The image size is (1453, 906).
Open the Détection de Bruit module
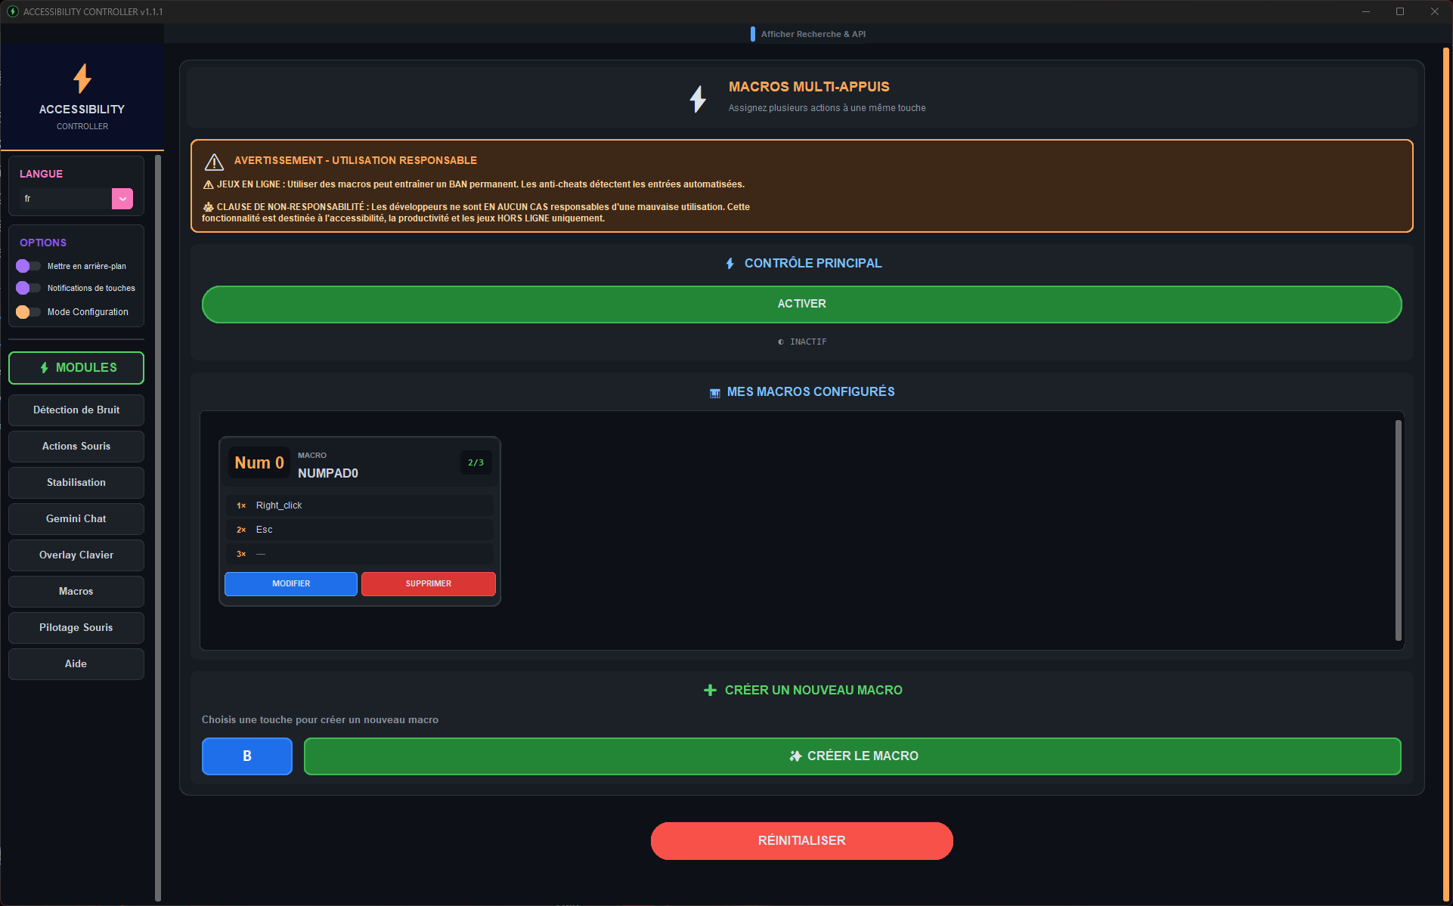point(76,410)
